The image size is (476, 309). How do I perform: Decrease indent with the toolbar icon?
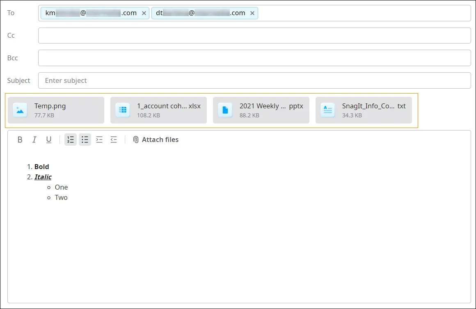[114, 140]
